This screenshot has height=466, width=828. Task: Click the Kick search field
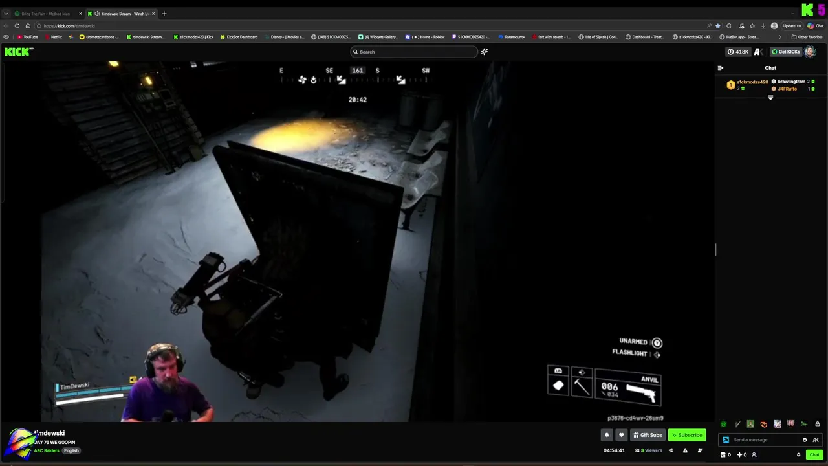pyautogui.click(x=414, y=52)
